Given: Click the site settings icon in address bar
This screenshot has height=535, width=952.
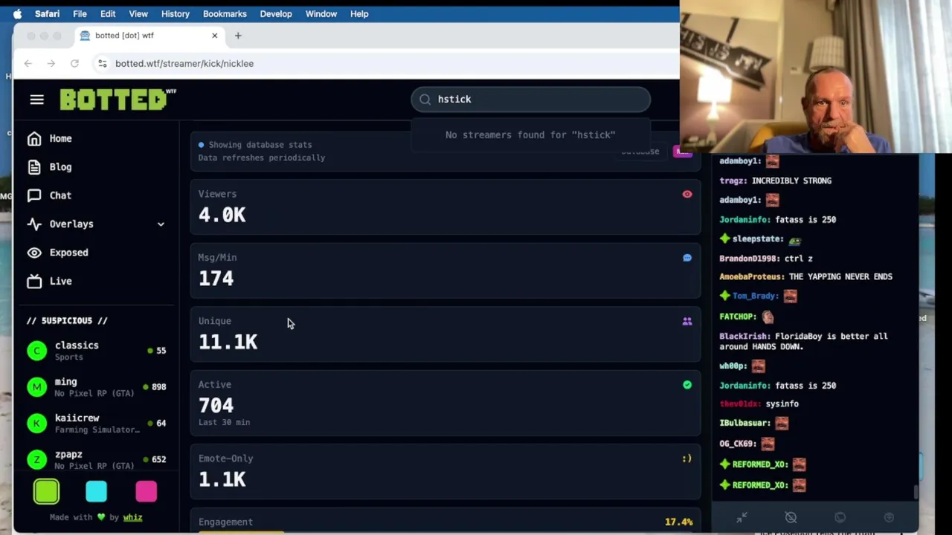Looking at the screenshot, I should (x=103, y=64).
